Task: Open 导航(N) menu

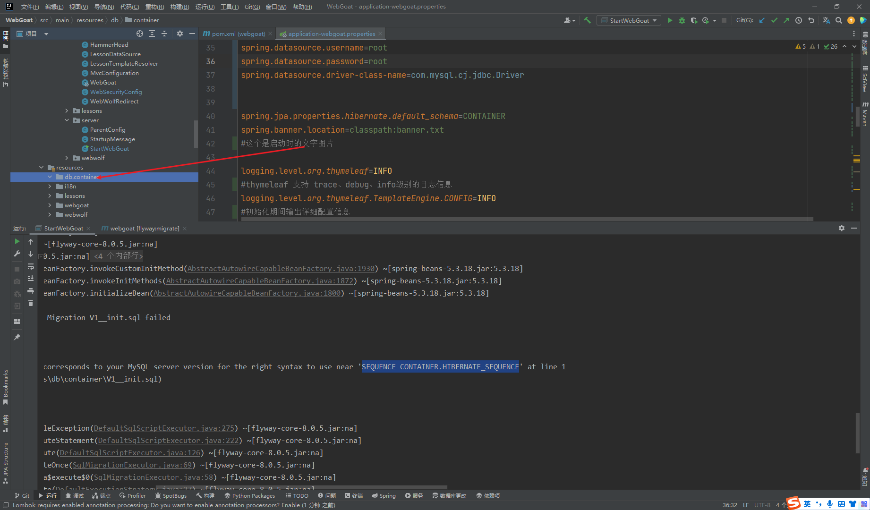Action: (104, 7)
